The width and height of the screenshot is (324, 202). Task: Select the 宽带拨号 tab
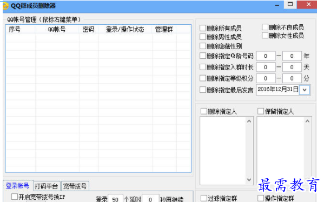tap(75, 186)
